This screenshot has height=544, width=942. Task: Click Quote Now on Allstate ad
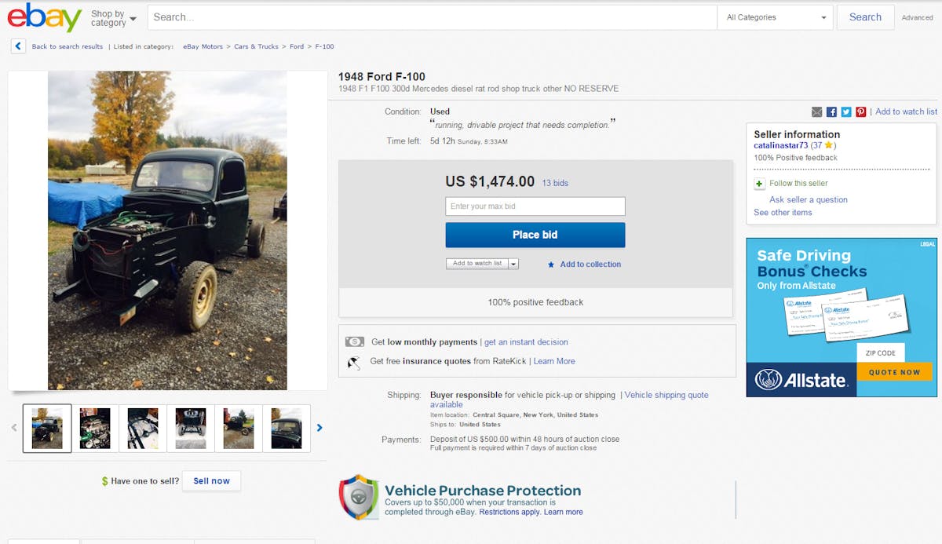pyautogui.click(x=893, y=372)
